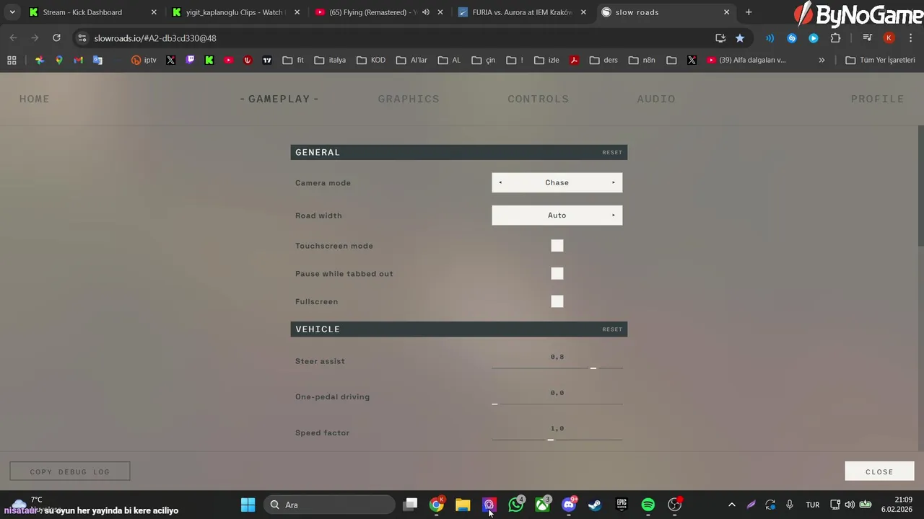The width and height of the screenshot is (924, 519).
Task: Open the Chrome extensions puzzle icon
Action: click(836, 38)
